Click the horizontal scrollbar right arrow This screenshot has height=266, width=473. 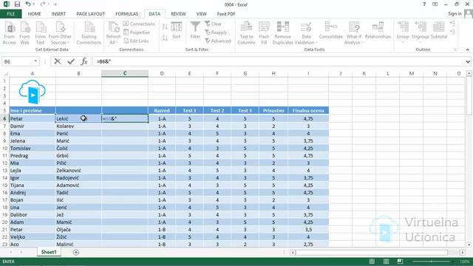[x=462, y=253]
